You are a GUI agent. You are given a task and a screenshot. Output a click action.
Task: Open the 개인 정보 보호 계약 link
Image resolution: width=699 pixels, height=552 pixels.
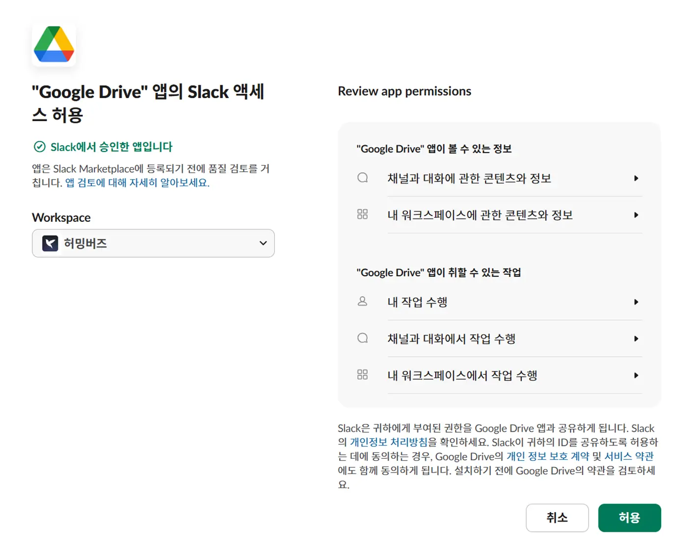[x=547, y=456]
